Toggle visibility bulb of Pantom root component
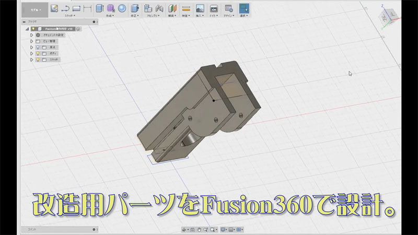The width and height of the screenshot is (418, 235). tap(33, 29)
